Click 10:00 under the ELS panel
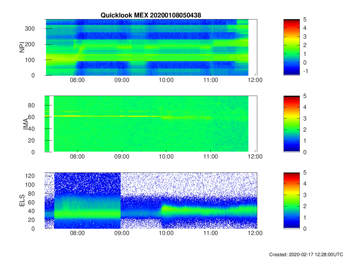Viewport: 343px width, 257px height. [x=166, y=233]
